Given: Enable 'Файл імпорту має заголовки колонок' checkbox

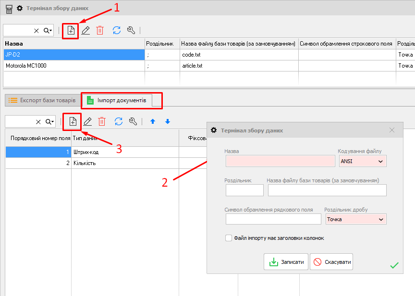Looking at the screenshot, I should [x=229, y=238].
